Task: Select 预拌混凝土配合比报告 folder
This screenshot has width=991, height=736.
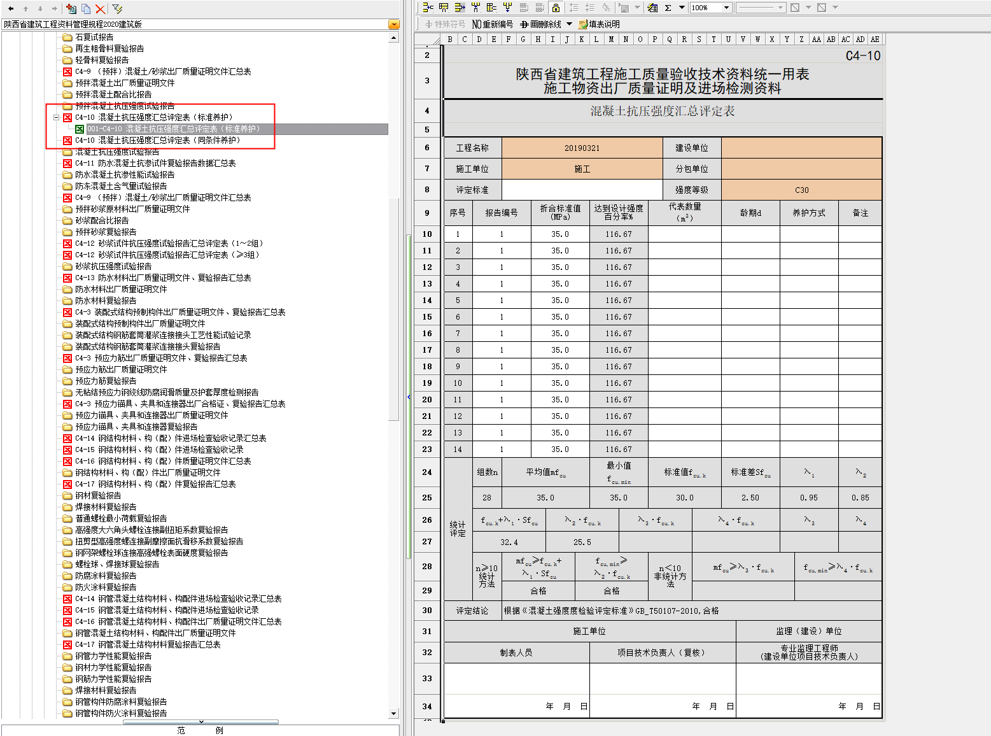Action: click(113, 94)
